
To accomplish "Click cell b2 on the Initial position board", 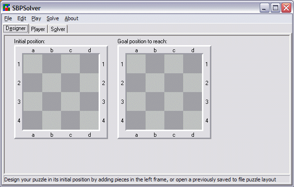I will [52, 83].
